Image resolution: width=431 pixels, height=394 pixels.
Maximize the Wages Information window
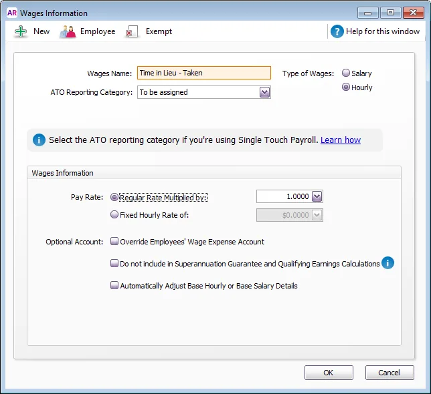390,13
